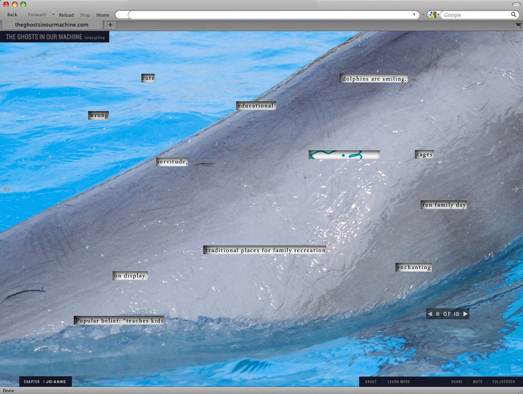The image size is (523, 394).
Task: Focus the URL address field
Action: pyautogui.click(x=271, y=15)
